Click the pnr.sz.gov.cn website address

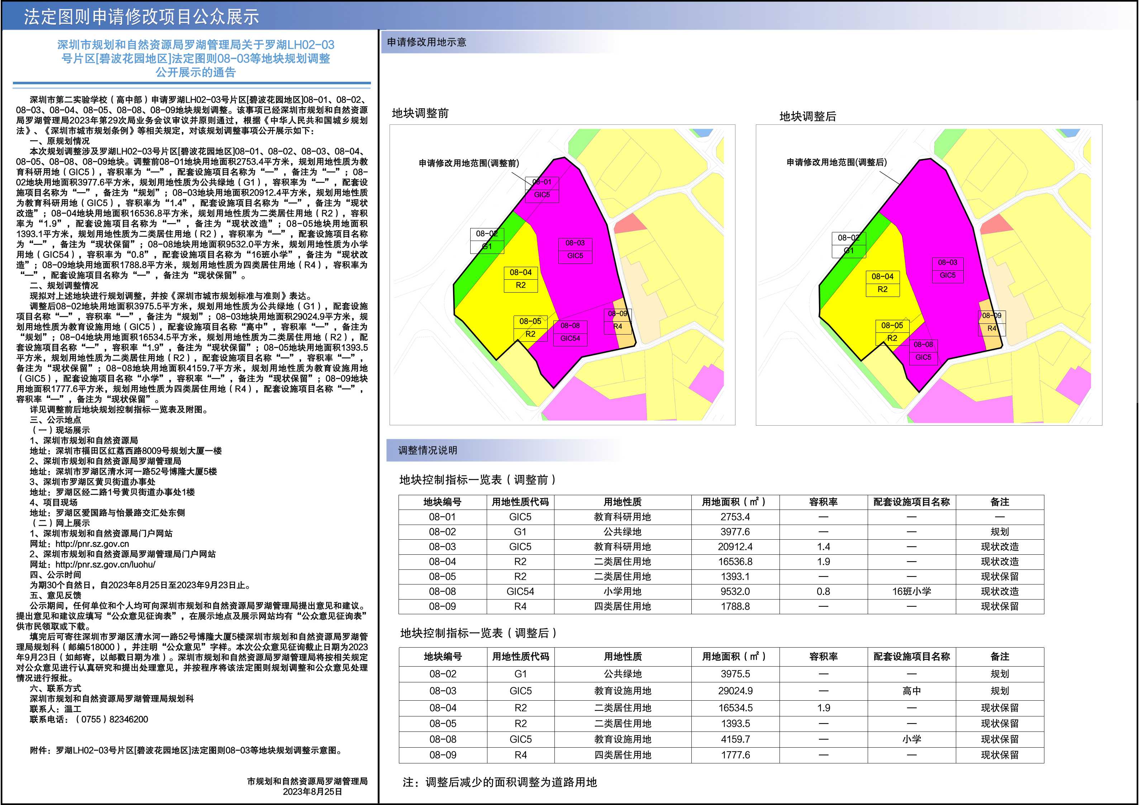coord(92,544)
